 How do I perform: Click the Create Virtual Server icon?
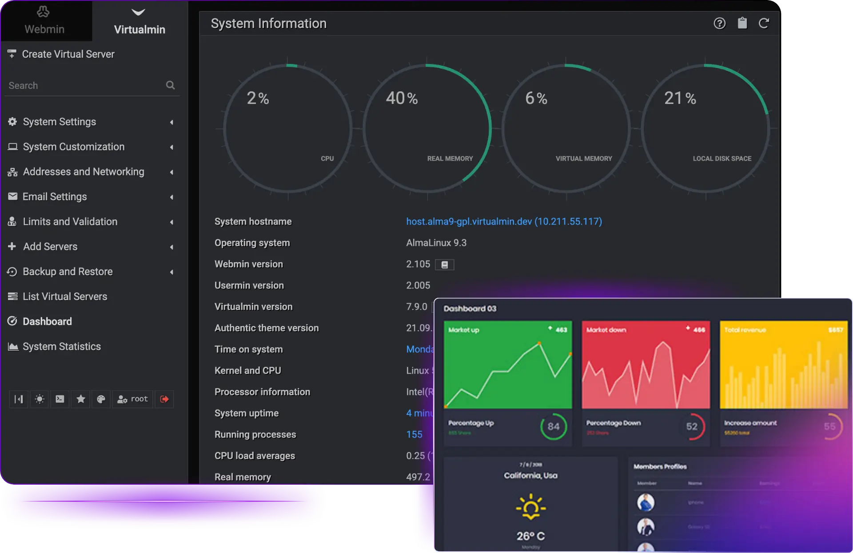tap(12, 54)
